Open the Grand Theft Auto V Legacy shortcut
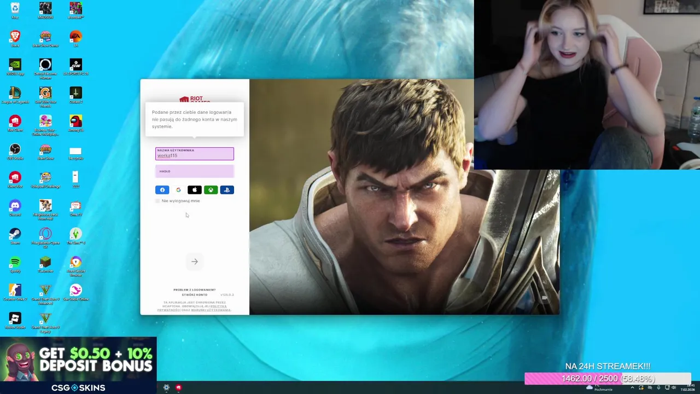The width and height of the screenshot is (700, 394). pos(45,322)
